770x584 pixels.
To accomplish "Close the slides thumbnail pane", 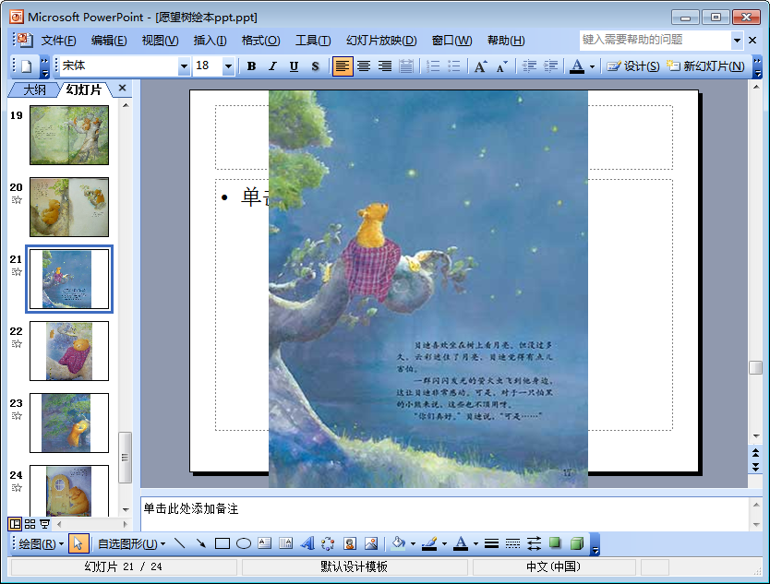I will [122, 88].
